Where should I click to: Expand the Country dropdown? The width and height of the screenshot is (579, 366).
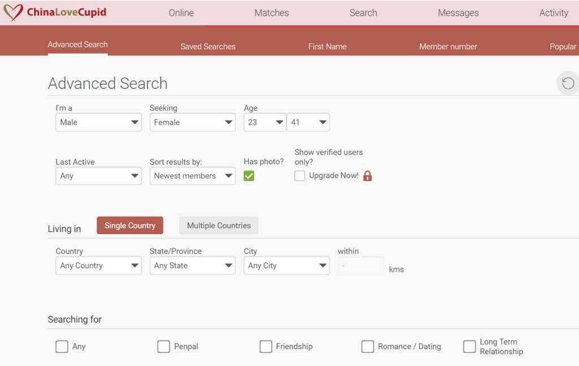point(98,265)
